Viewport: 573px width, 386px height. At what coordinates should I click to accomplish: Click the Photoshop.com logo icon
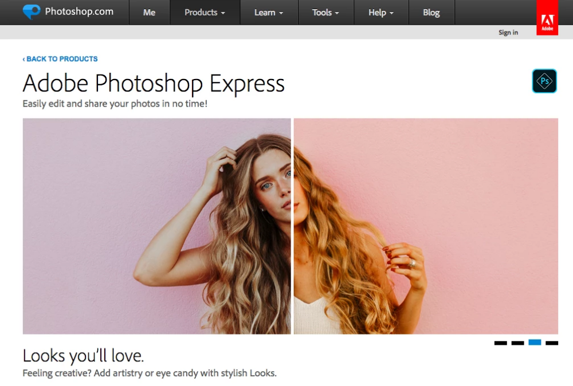tap(32, 11)
